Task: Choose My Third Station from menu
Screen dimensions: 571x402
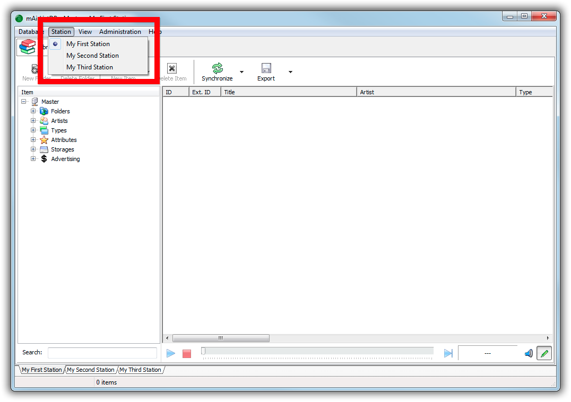Action: [89, 67]
